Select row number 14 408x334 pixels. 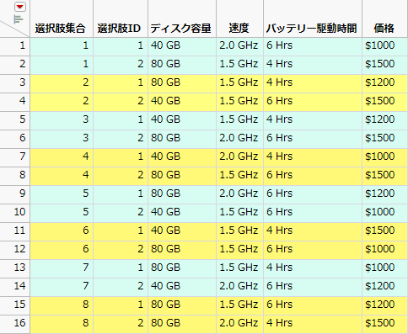pyautogui.click(x=14, y=286)
